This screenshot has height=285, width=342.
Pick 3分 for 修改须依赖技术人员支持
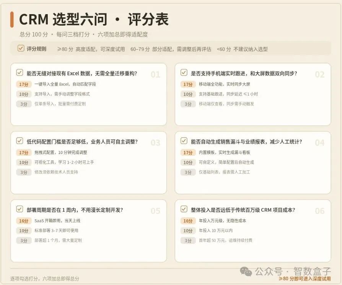click(x=24, y=172)
